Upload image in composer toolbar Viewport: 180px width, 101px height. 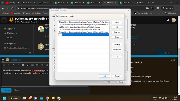point(33,65)
